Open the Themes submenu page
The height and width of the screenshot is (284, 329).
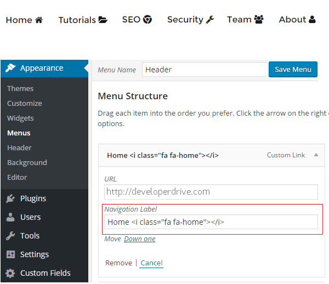point(20,88)
